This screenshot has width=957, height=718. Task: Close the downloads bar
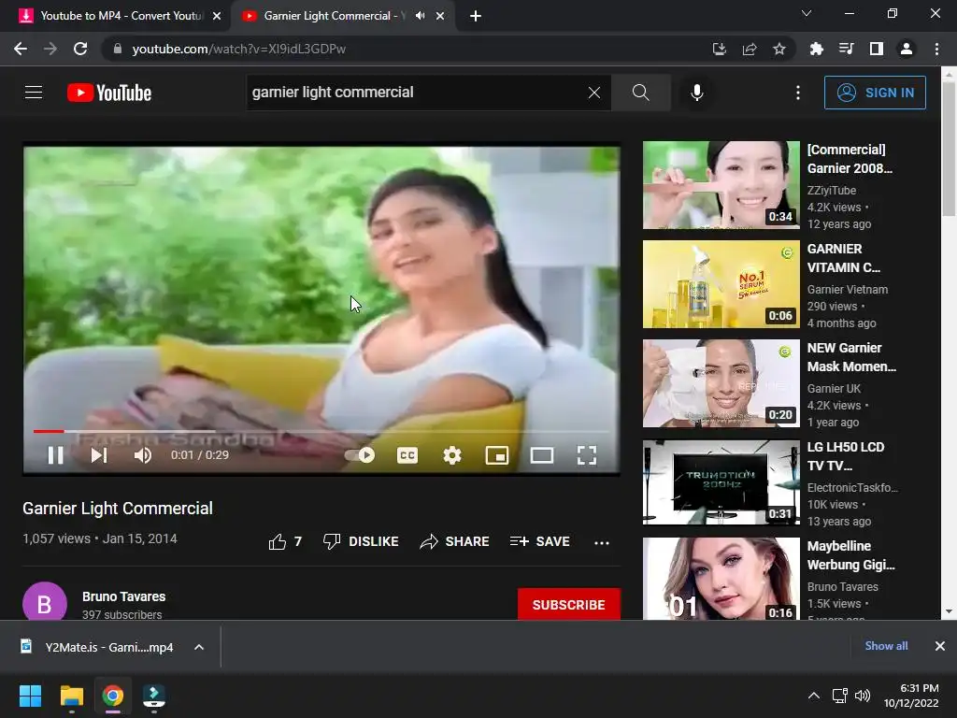tap(940, 646)
